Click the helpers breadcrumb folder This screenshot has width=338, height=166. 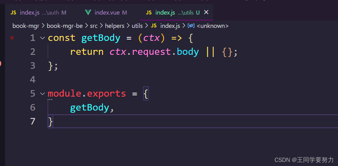click(114, 26)
